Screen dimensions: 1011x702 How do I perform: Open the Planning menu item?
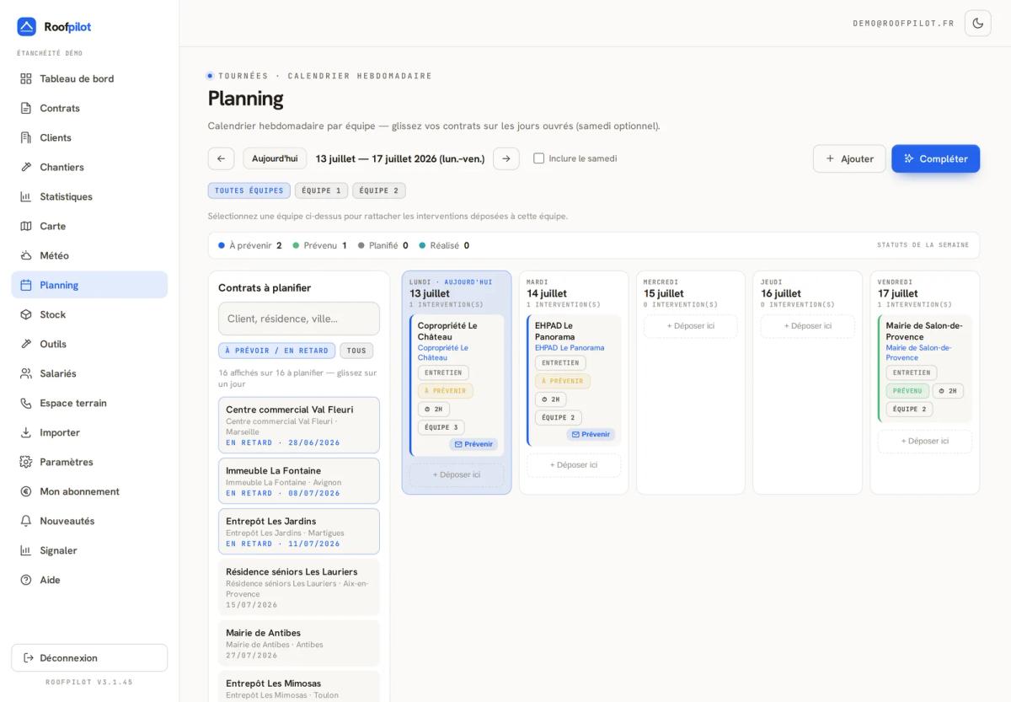pos(89,285)
